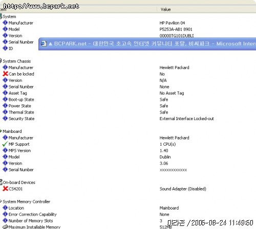The image size is (256, 229).
Task: Click the Mainboard Model row icon
Action: click(5, 157)
